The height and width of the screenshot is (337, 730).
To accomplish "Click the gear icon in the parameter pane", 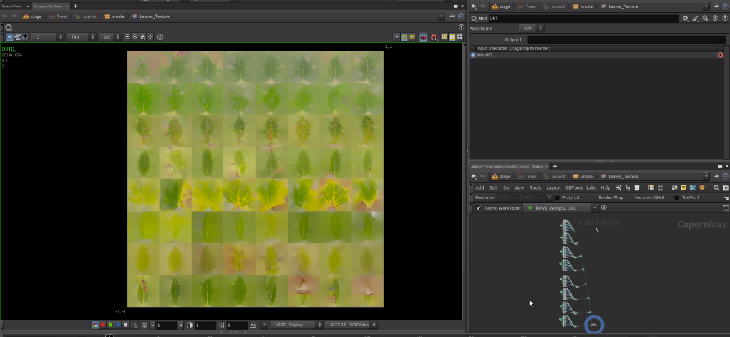I will [x=685, y=19].
